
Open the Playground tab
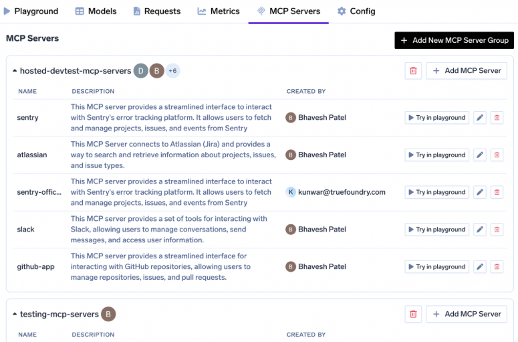click(31, 11)
